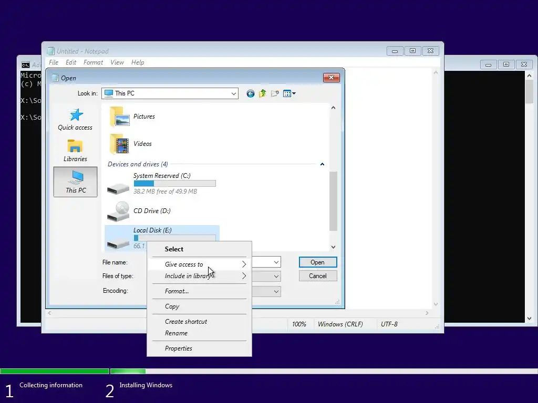Select Quick access in the places bar
The width and height of the screenshot is (538, 403).
coord(75,120)
